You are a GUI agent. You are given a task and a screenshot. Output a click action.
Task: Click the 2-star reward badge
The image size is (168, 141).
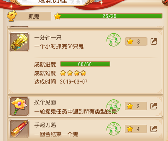(136, 106)
